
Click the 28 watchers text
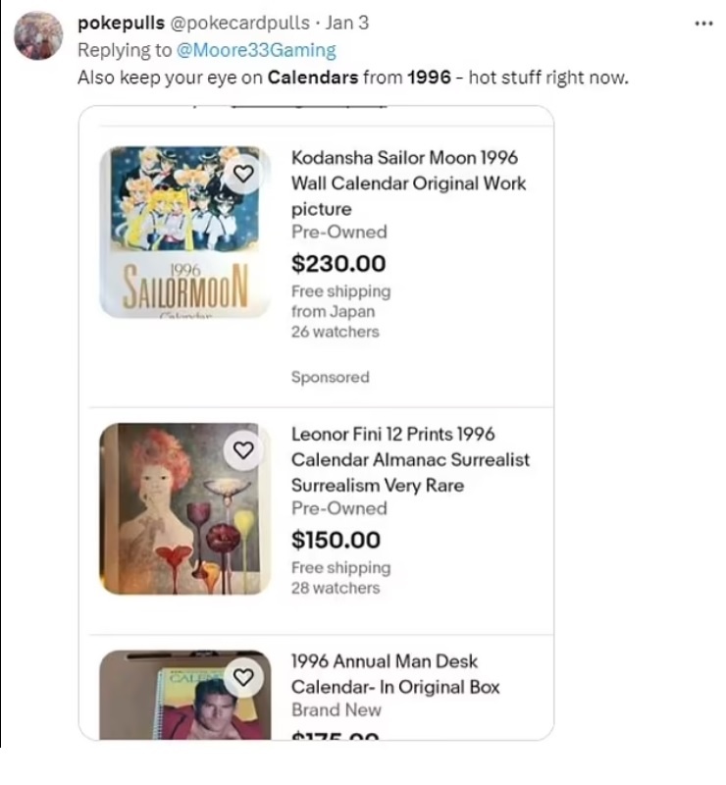[x=335, y=588]
